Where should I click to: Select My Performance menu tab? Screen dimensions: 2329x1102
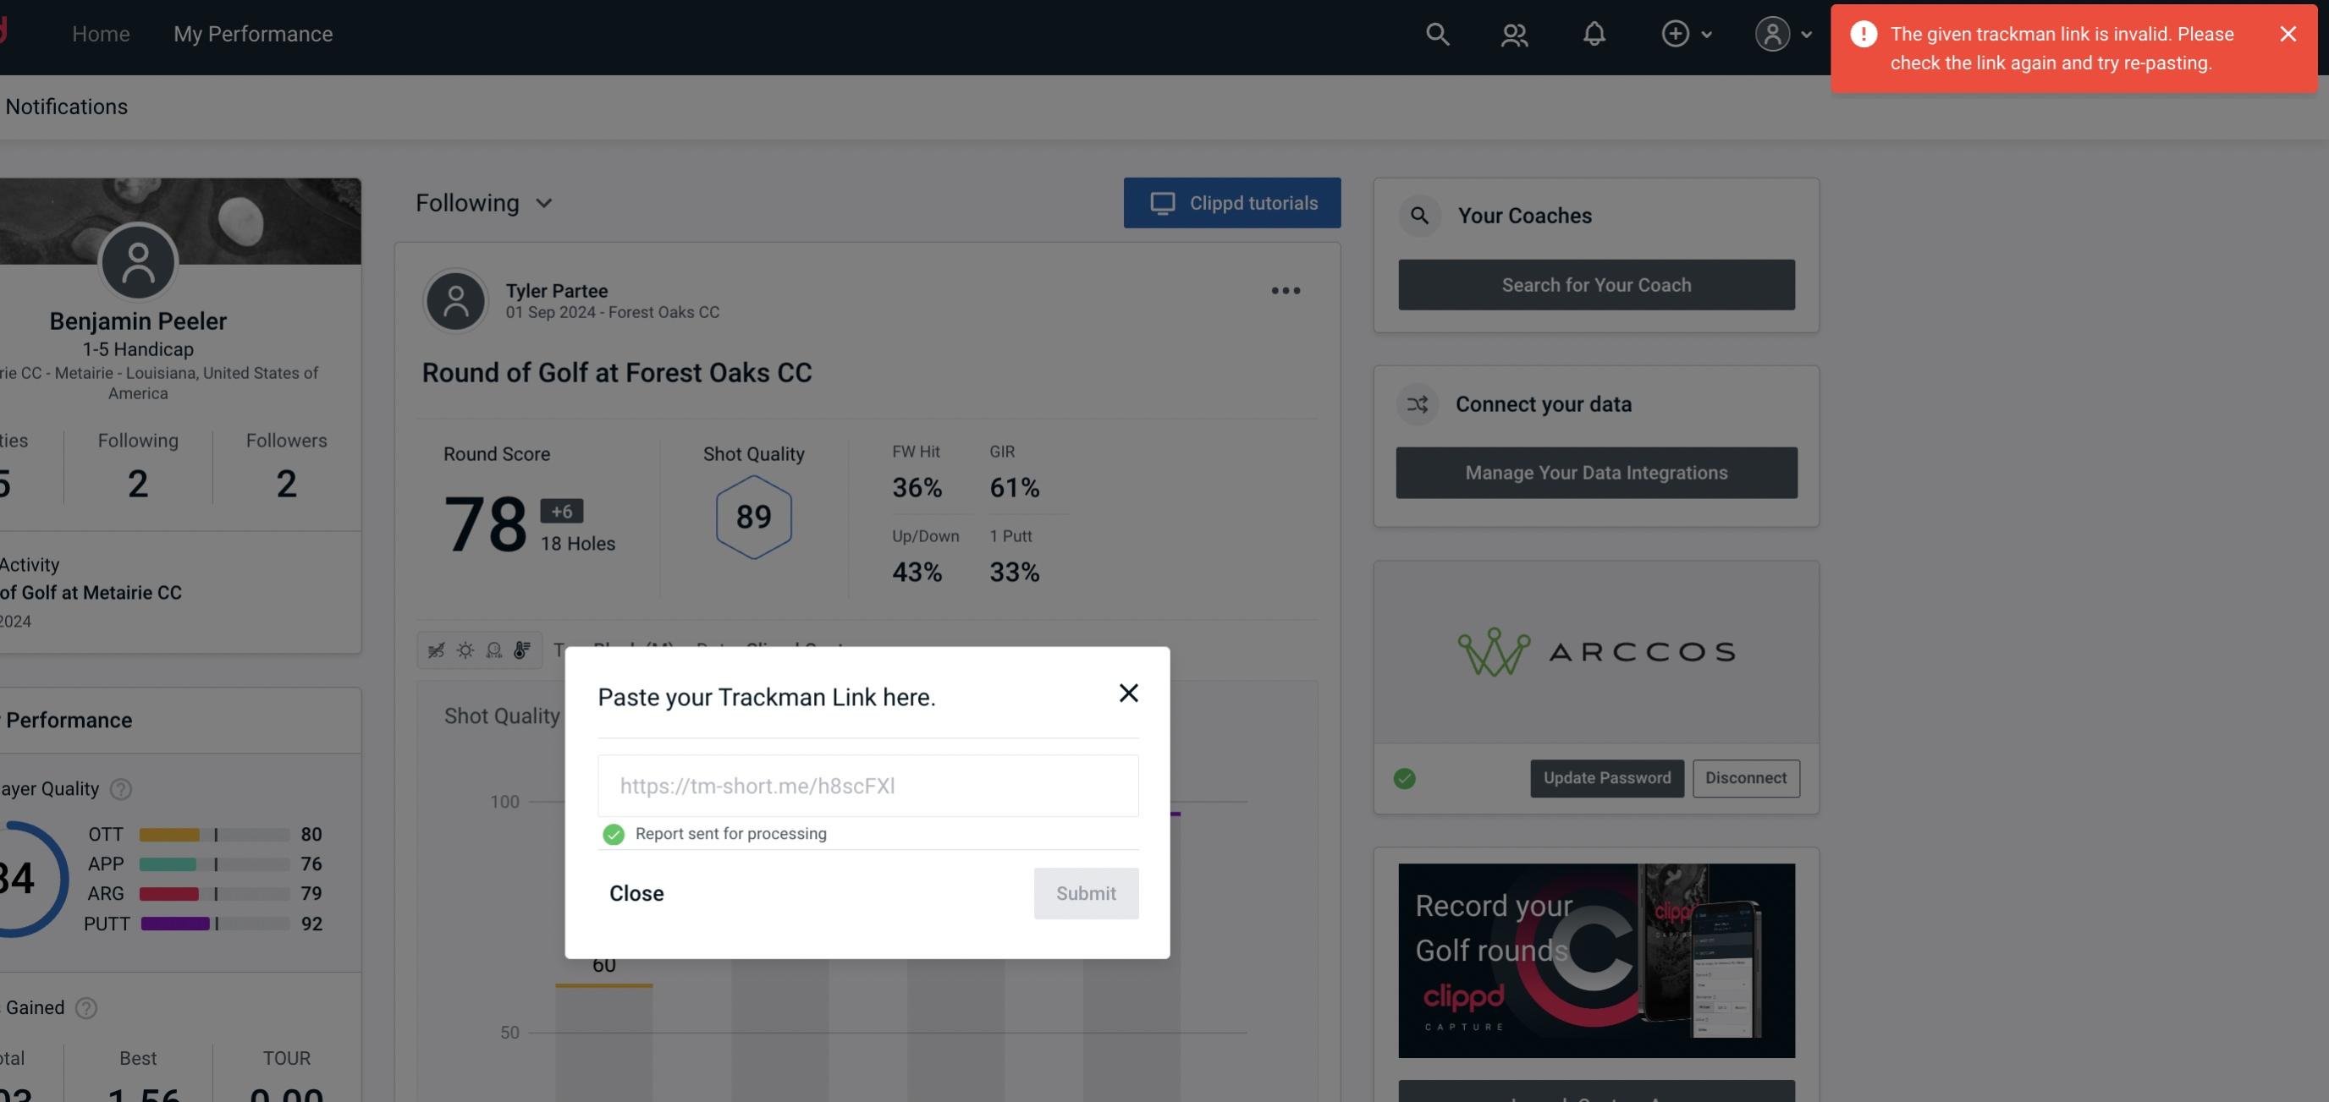(x=252, y=33)
